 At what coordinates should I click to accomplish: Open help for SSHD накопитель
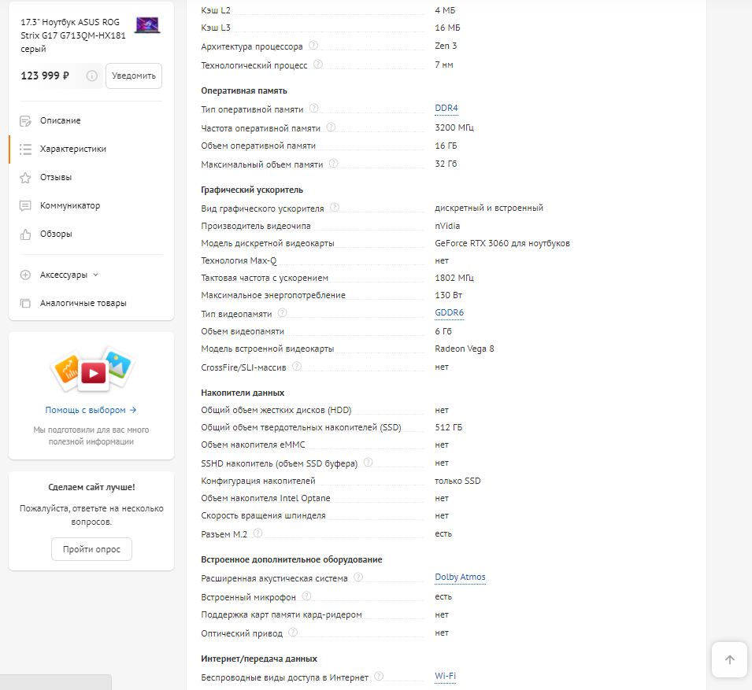[368, 463]
